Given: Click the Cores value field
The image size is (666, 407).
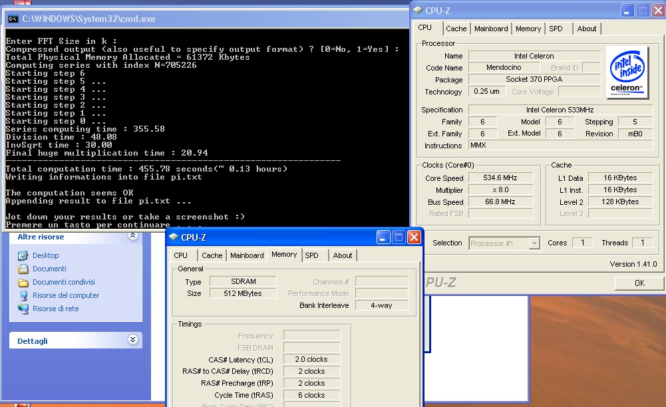Looking at the screenshot, I should [x=583, y=243].
